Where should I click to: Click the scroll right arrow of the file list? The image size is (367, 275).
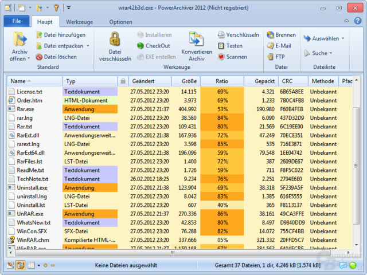point(348,253)
